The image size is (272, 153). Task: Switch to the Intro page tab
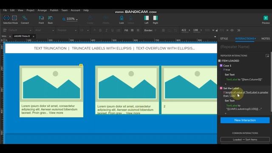click(x=4, y=36)
